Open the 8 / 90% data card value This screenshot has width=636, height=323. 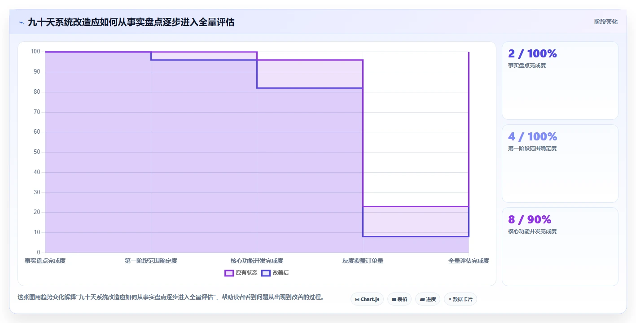[x=530, y=219]
